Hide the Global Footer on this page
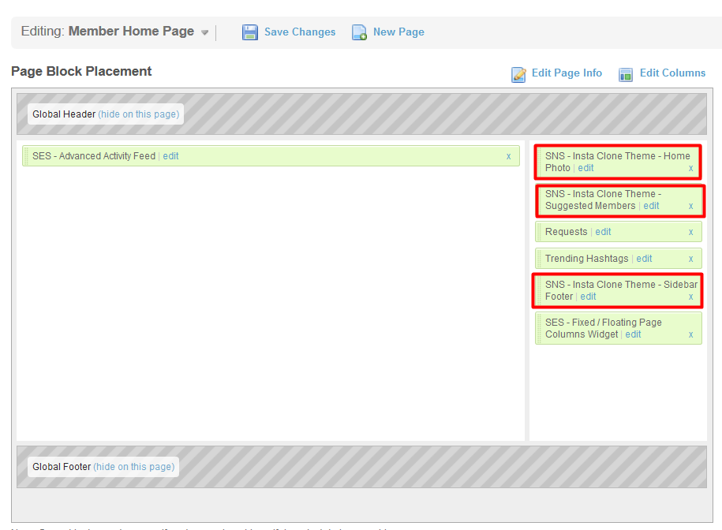The width and height of the screenshot is (722, 530). (x=134, y=467)
